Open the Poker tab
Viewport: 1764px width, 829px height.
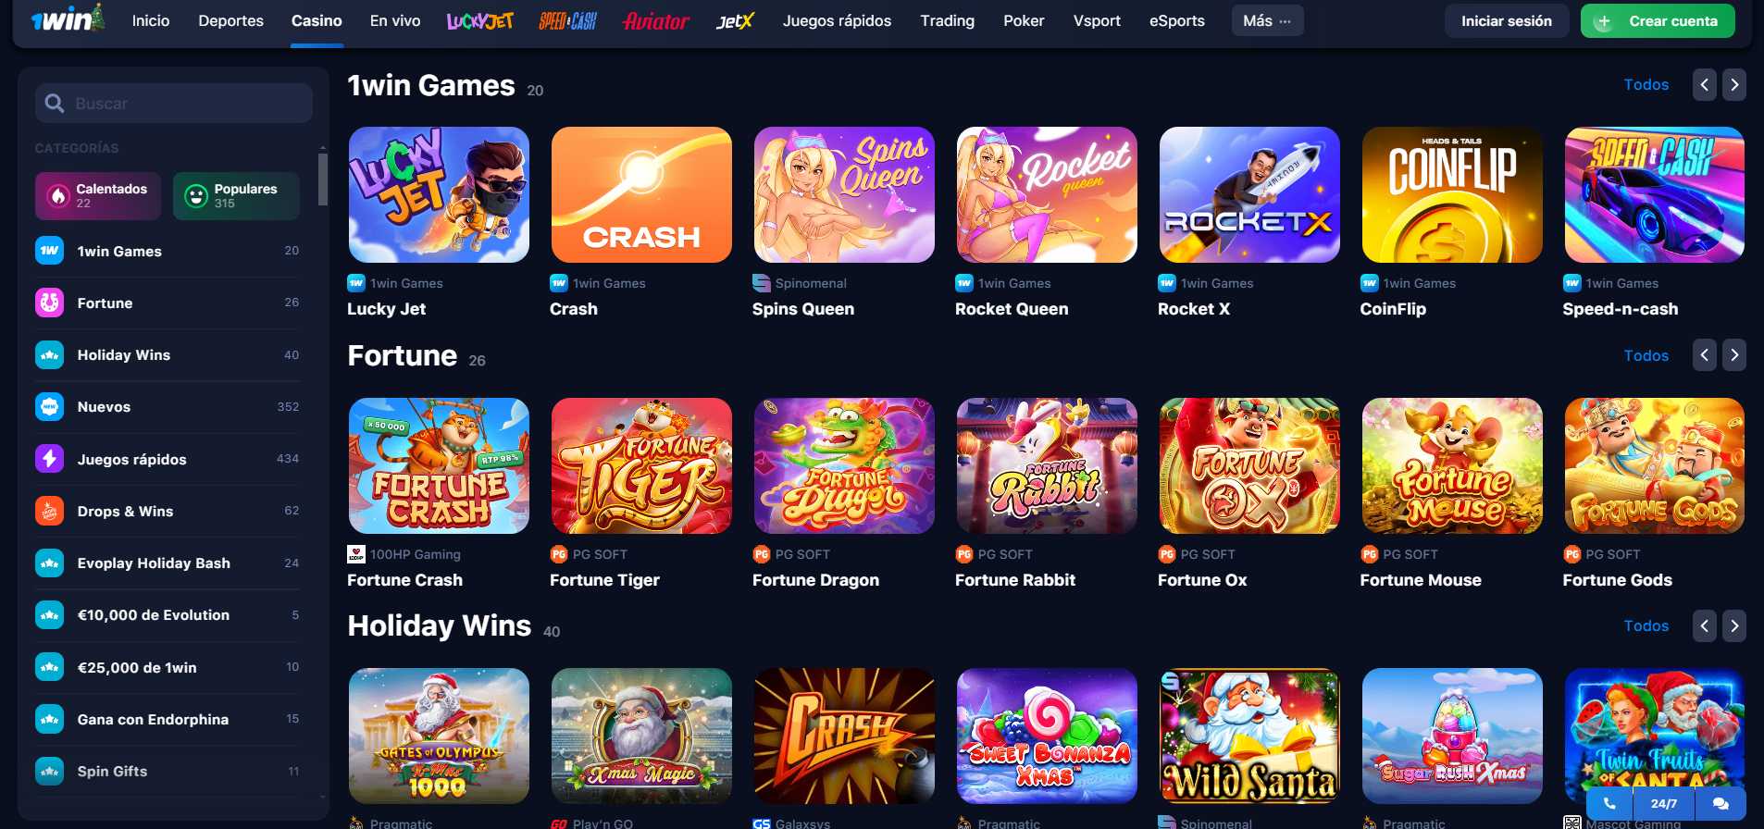(x=1024, y=20)
